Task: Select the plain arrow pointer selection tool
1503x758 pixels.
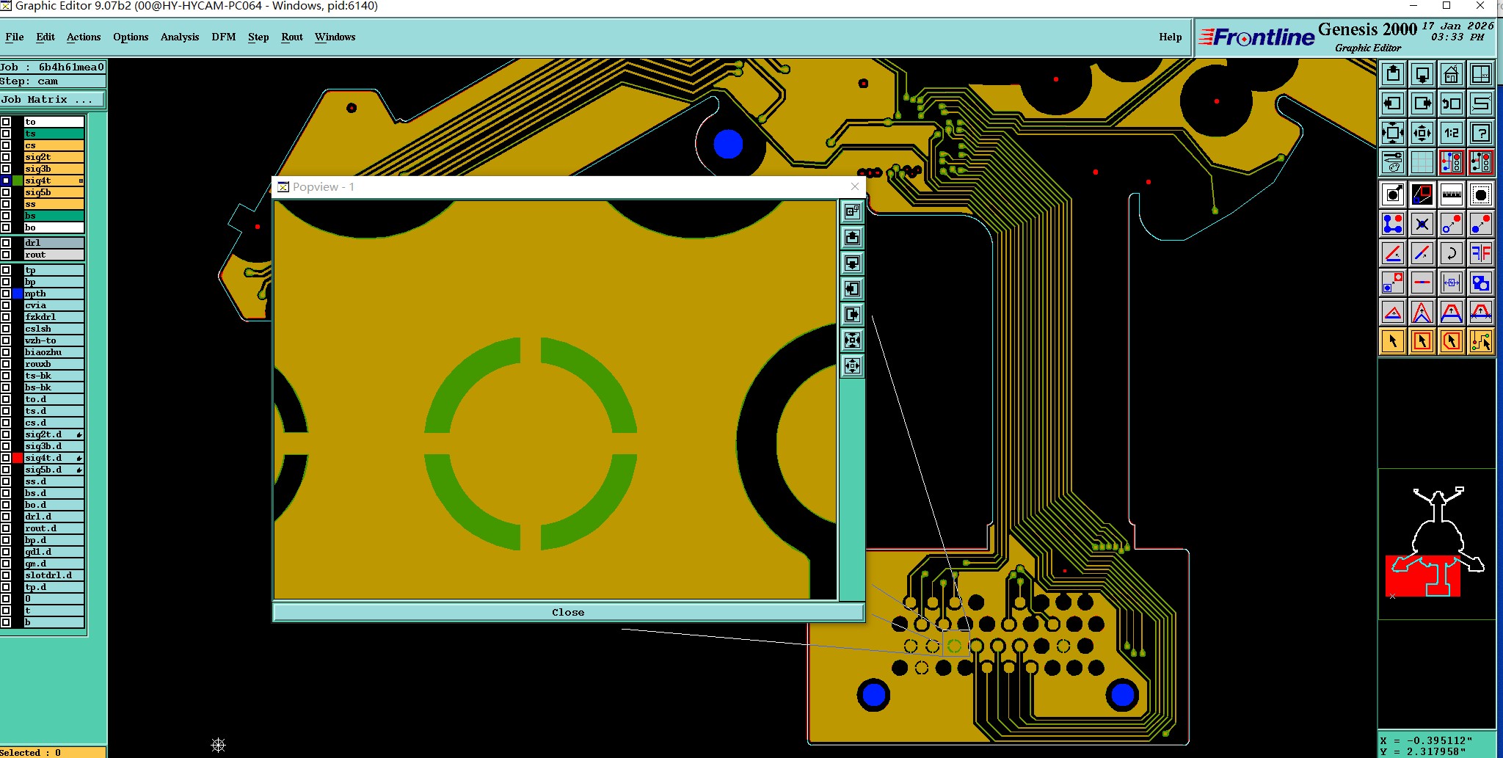Action: (1393, 341)
